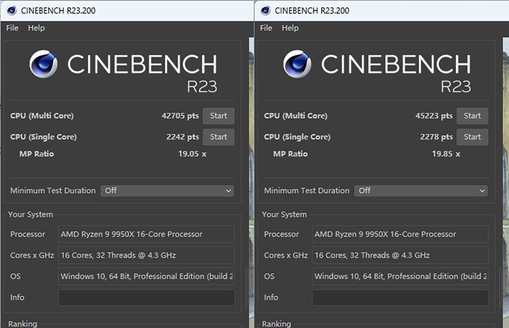
Task: Click the empty Info field in the 42705 pts window
Action: [x=146, y=298]
